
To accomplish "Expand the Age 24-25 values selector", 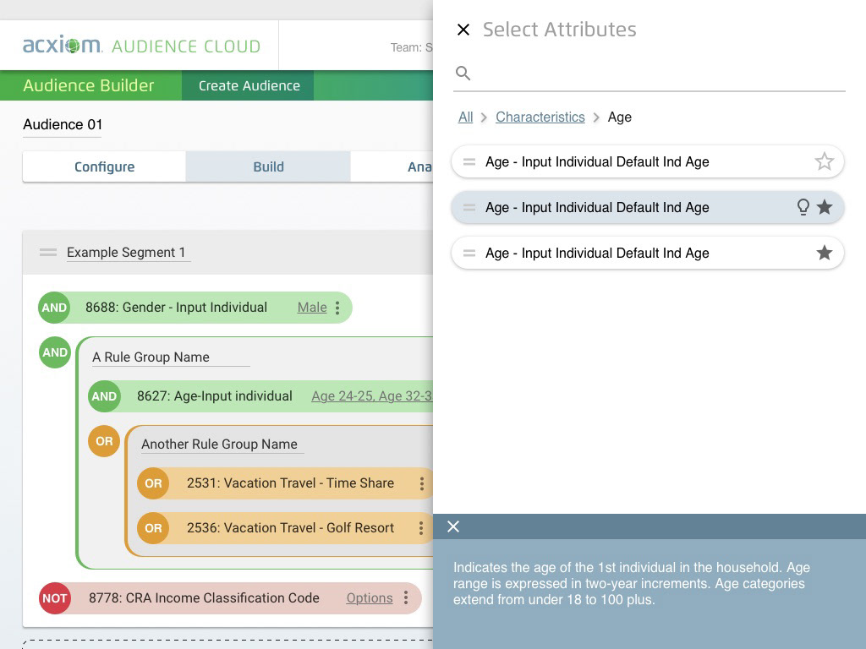I will pos(371,395).
